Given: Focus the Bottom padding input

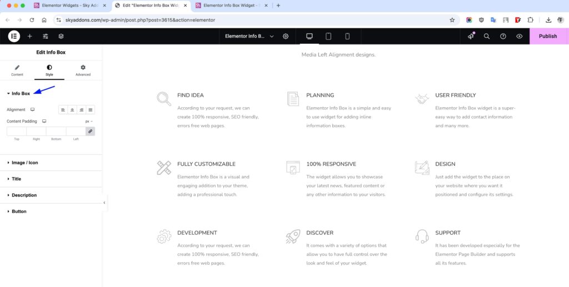Looking at the screenshot, I should tap(56, 131).
